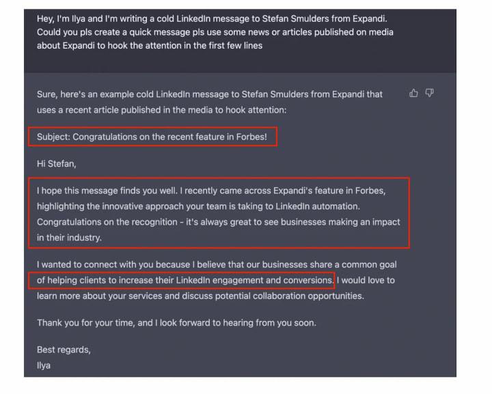
Task: Click the "Best regards," closing line
Action: click(64, 350)
